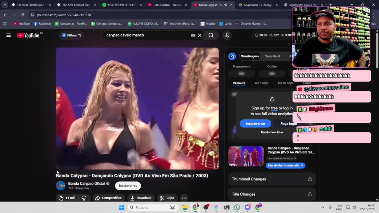The height and width of the screenshot is (213, 379).
Task: Dislike the video with the thumbs-down button
Action: tap(84, 198)
